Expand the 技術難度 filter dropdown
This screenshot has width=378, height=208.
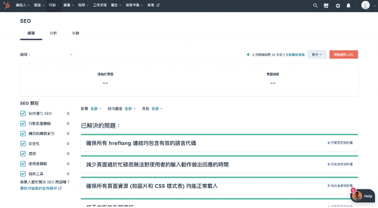pos(130,108)
